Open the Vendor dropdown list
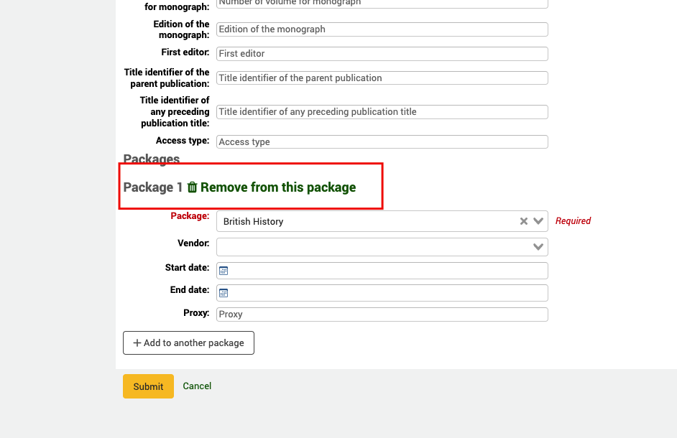The height and width of the screenshot is (438, 677). [538, 246]
